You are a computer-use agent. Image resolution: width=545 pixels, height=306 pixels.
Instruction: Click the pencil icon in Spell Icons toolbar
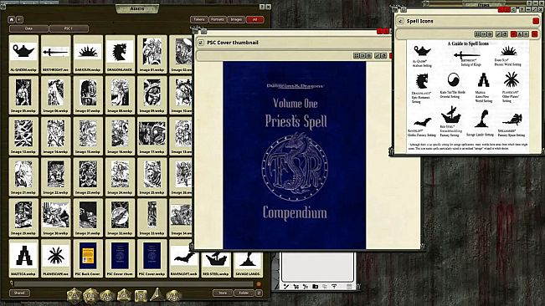(499, 34)
